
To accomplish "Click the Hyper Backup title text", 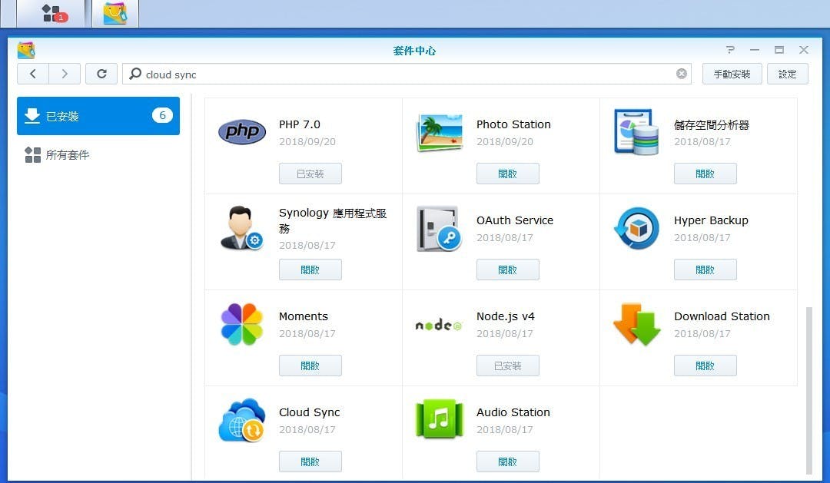I will click(711, 220).
